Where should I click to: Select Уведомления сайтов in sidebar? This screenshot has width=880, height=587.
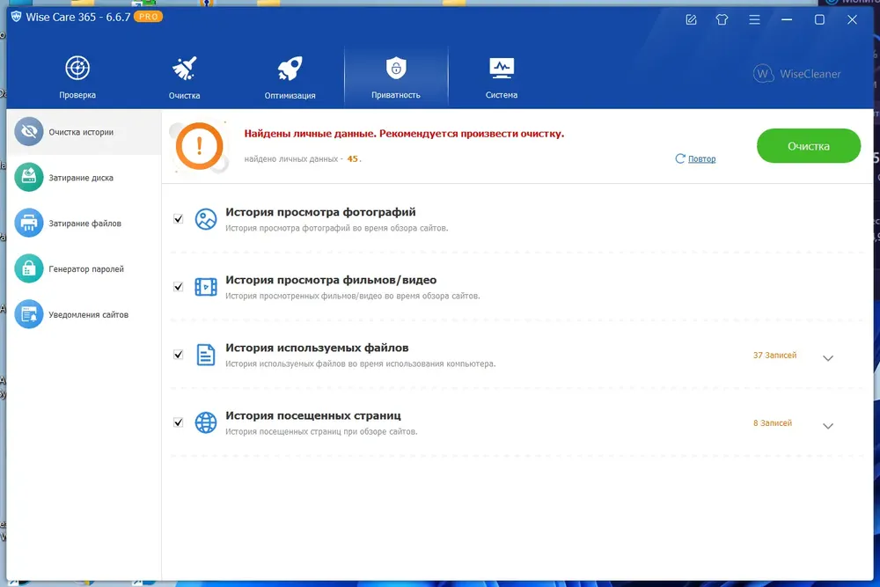88,315
